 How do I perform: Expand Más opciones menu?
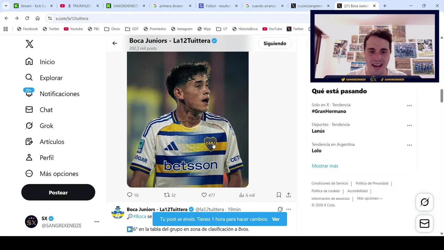pyautogui.click(x=52, y=174)
